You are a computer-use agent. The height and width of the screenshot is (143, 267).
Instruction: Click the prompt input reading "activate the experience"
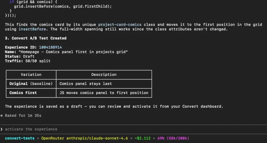31,129
